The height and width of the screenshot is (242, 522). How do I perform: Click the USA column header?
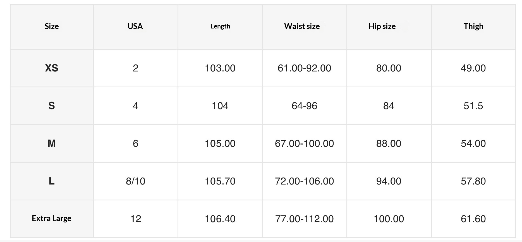[x=135, y=26]
